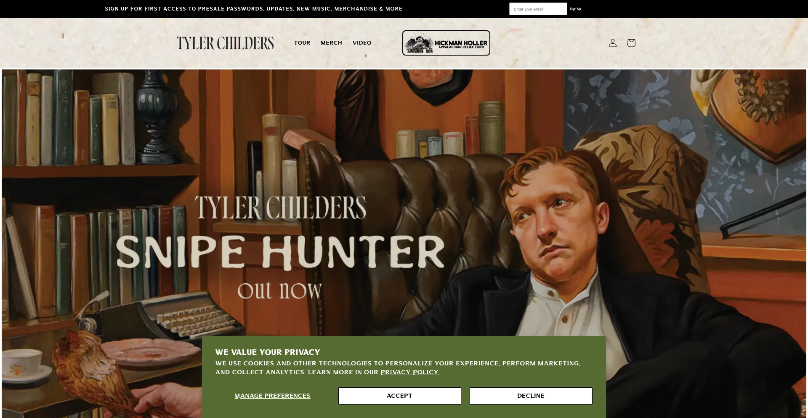This screenshot has height=418, width=808.
Task: Open Manage Preferences for cookies
Action: coord(272,396)
